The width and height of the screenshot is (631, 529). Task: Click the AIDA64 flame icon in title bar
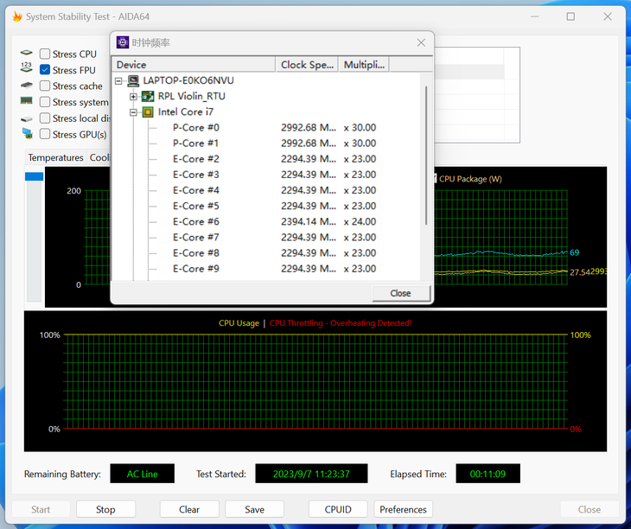tap(17, 16)
